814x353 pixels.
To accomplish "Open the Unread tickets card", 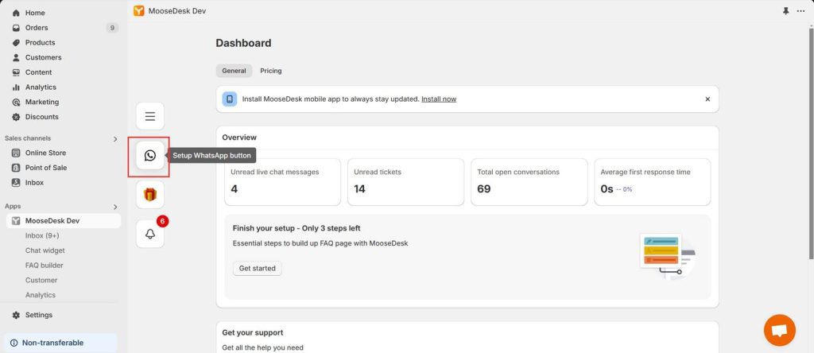I will [405, 182].
